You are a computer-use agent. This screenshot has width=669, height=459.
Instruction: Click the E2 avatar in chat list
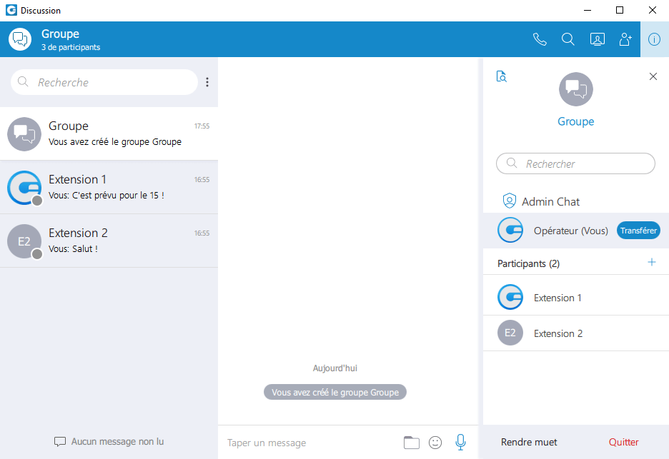coord(24,241)
